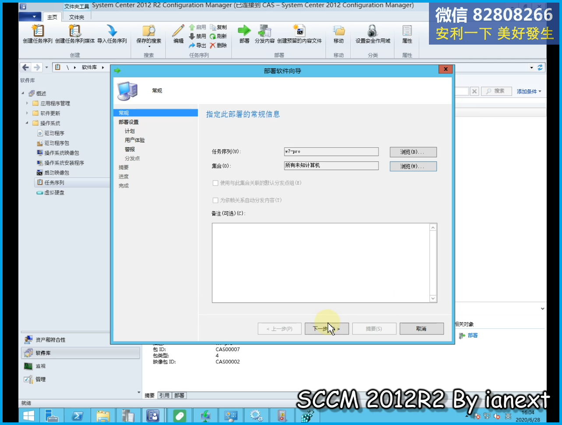Switch to the 引用 bottom tab
Viewport: 562px width, 425px height.
click(x=164, y=395)
